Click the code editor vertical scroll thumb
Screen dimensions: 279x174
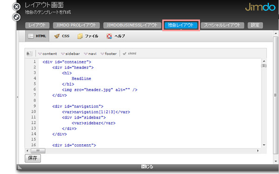264,66
